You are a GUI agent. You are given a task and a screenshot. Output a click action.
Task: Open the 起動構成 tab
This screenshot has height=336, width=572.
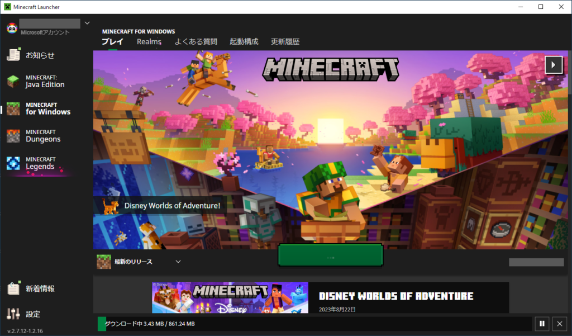[244, 41]
